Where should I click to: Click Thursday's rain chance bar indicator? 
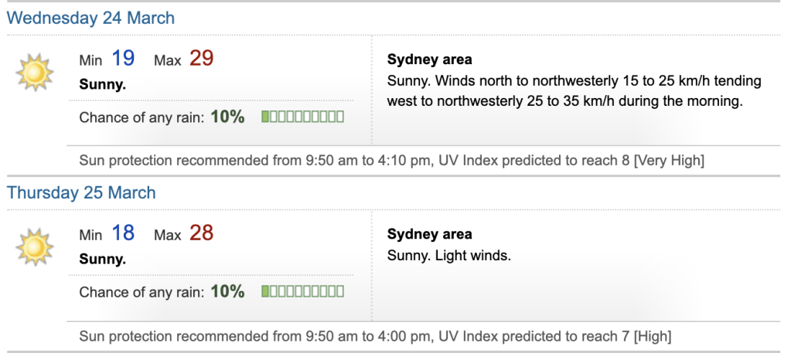302,292
